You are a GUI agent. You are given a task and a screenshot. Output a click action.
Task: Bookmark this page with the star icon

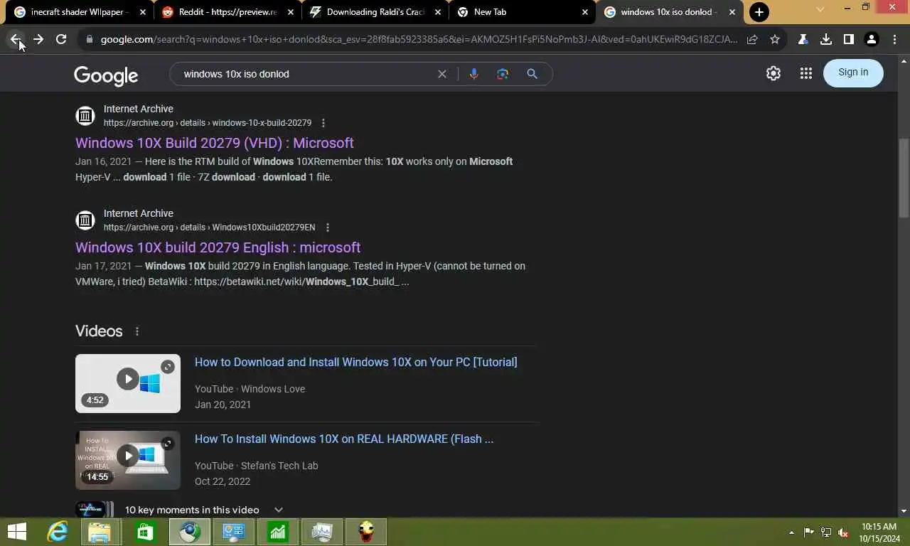(775, 40)
